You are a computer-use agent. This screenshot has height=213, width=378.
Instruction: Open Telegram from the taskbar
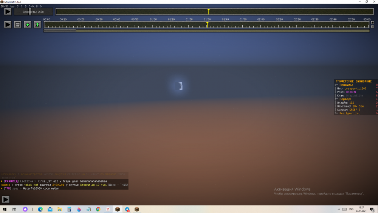(127, 209)
